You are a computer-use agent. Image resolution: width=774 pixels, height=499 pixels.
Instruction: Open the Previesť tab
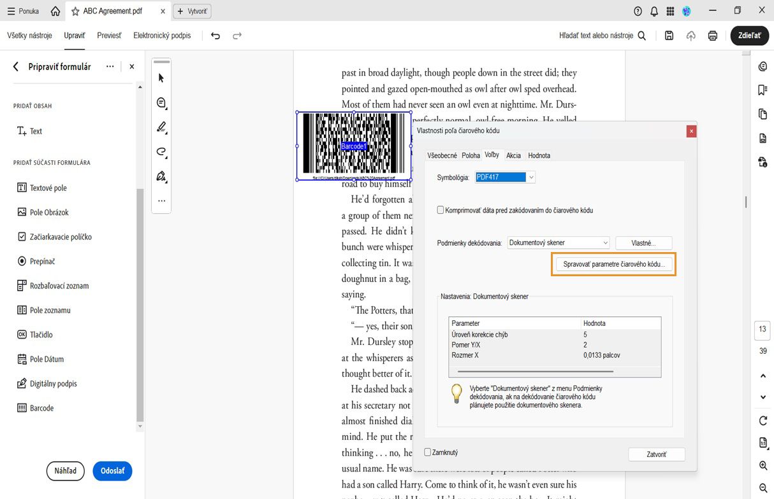point(109,36)
